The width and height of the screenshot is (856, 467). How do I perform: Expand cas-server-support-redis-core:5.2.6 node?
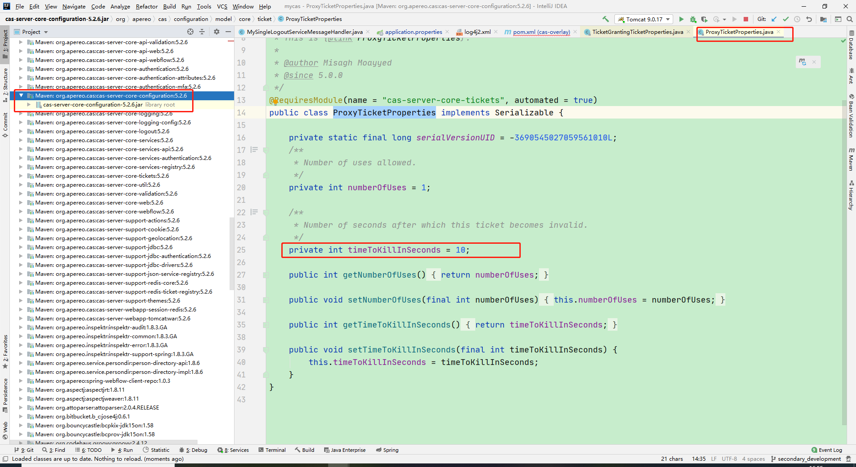tap(21, 283)
